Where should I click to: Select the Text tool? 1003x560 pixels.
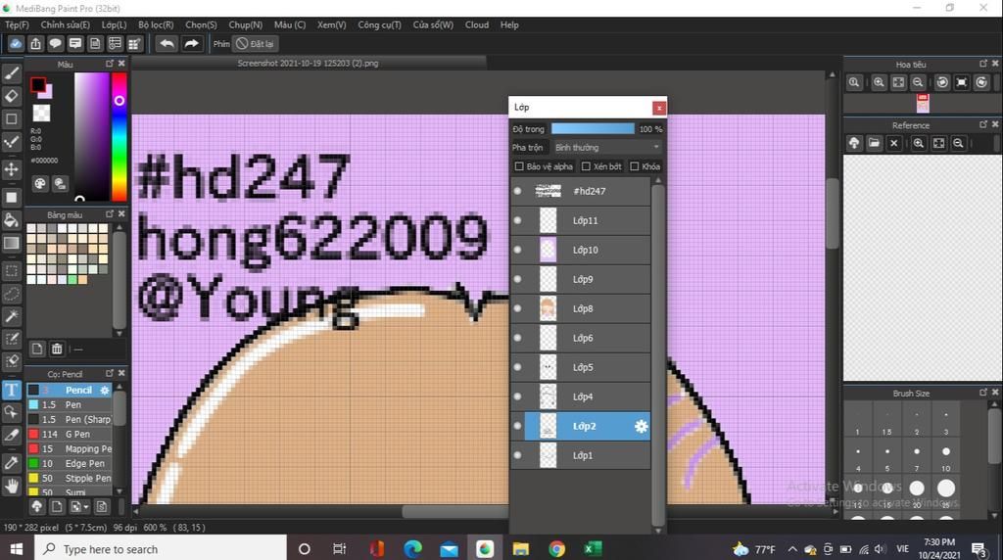coord(12,390)
